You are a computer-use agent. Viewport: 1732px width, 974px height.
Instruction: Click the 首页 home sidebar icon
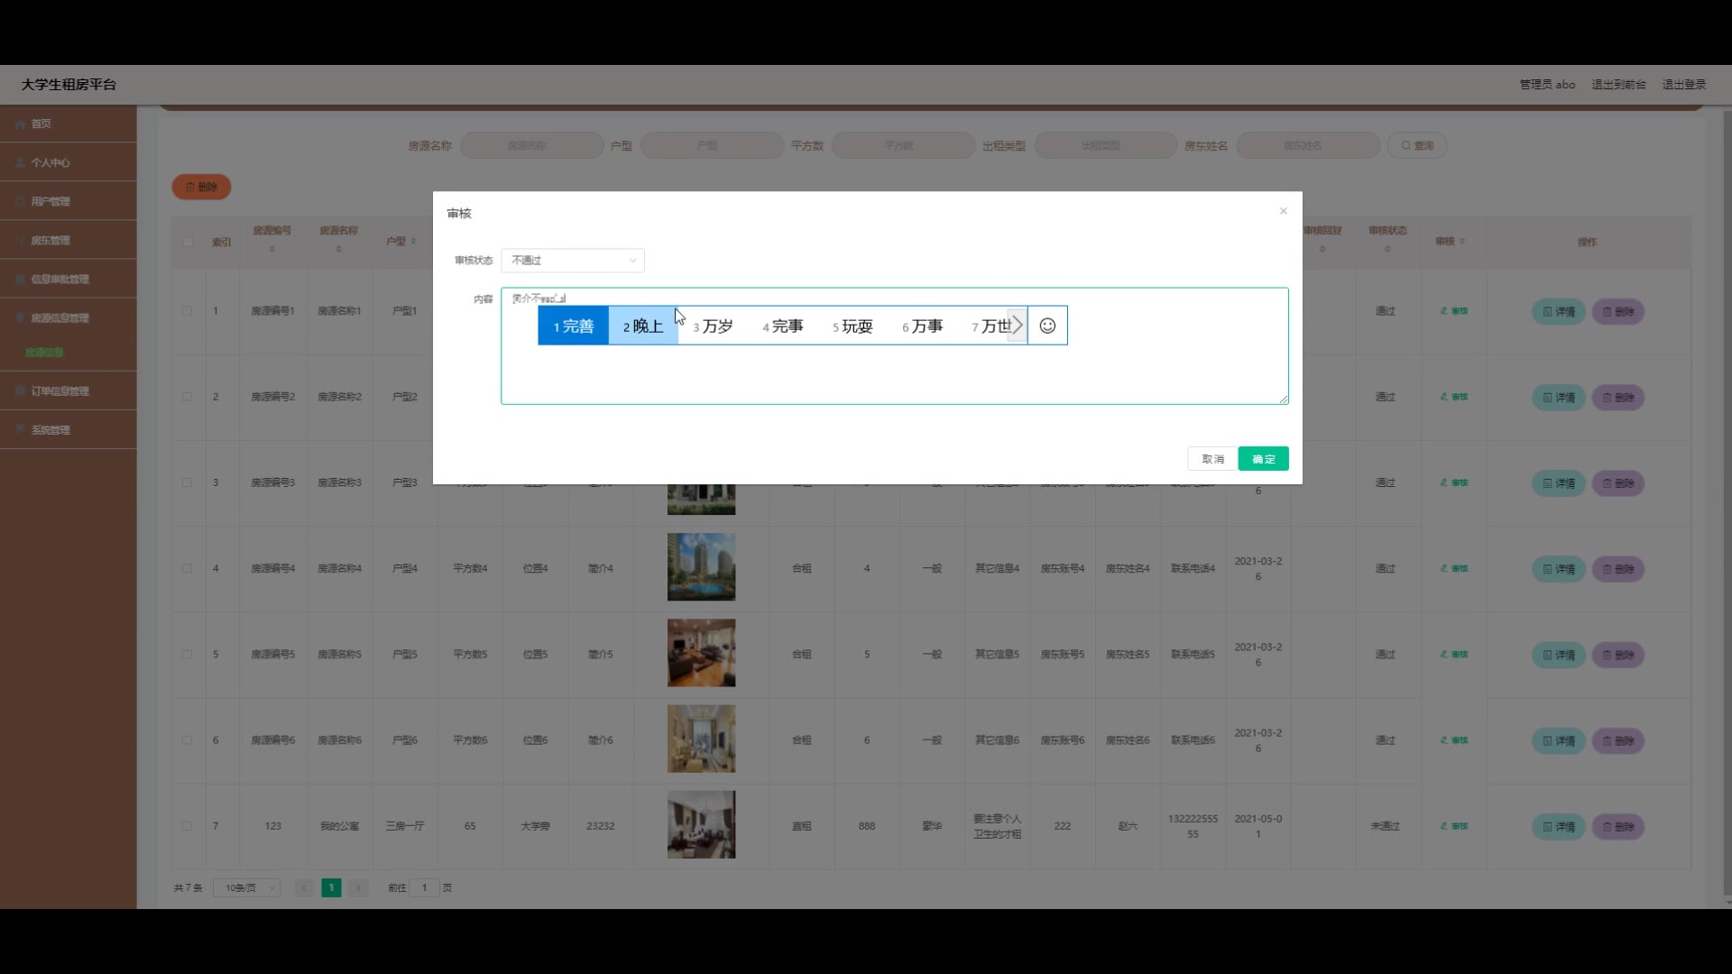point(20,124)
